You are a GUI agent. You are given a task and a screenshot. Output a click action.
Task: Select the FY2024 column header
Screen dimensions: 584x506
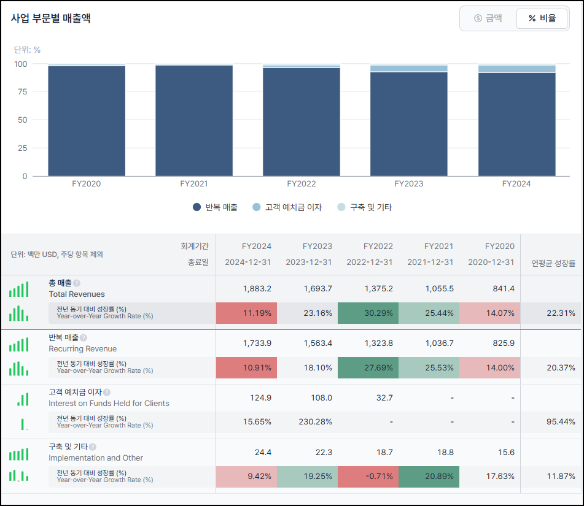[257, 247]
